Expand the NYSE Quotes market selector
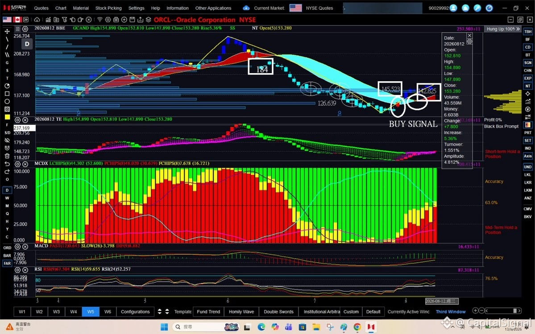The width and height of the screenshot is (535, 334). pos(319,8)
